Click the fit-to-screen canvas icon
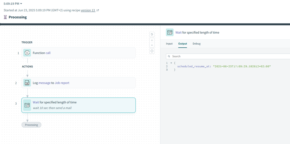Image resolution: width=290 pixels, height=144 pixels. pos(152,51)
